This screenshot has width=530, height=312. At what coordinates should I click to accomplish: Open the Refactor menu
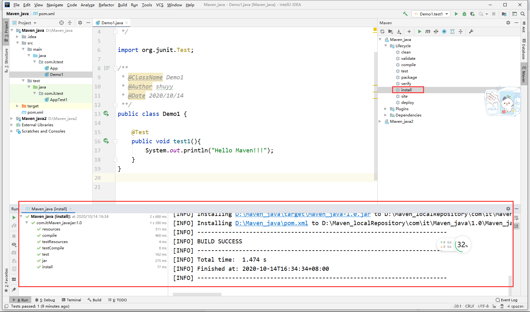(106, 5)
